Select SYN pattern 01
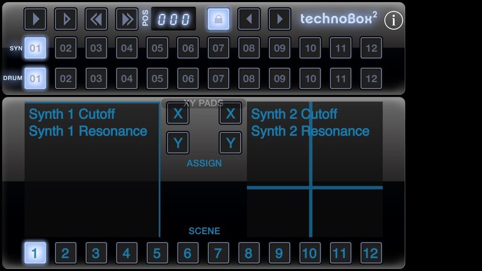Image resolution: width=482 pixels, height=271 pixels. click(36, 48)
